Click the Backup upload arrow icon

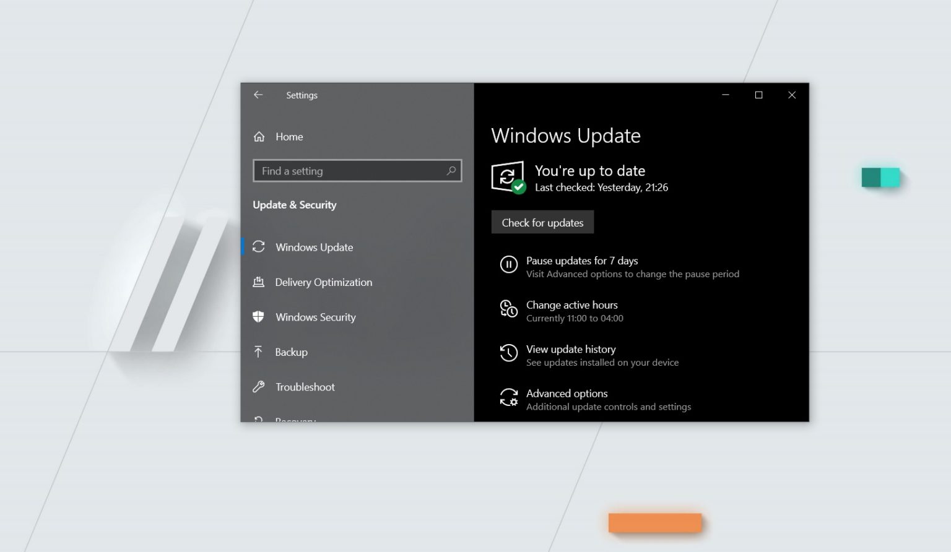259,352
